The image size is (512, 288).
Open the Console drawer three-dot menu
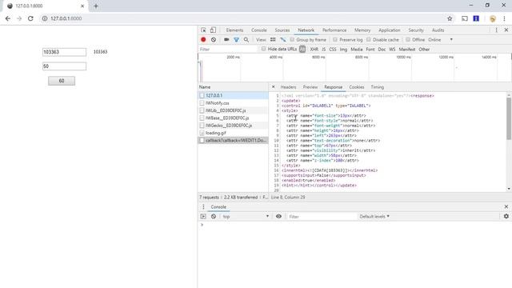tap(203, 206)
